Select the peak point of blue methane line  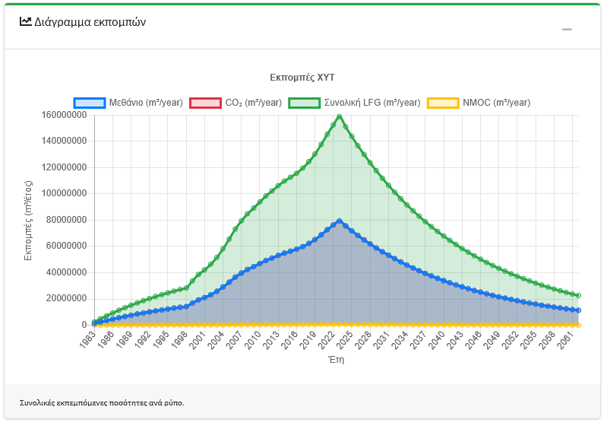coord(339,221)
